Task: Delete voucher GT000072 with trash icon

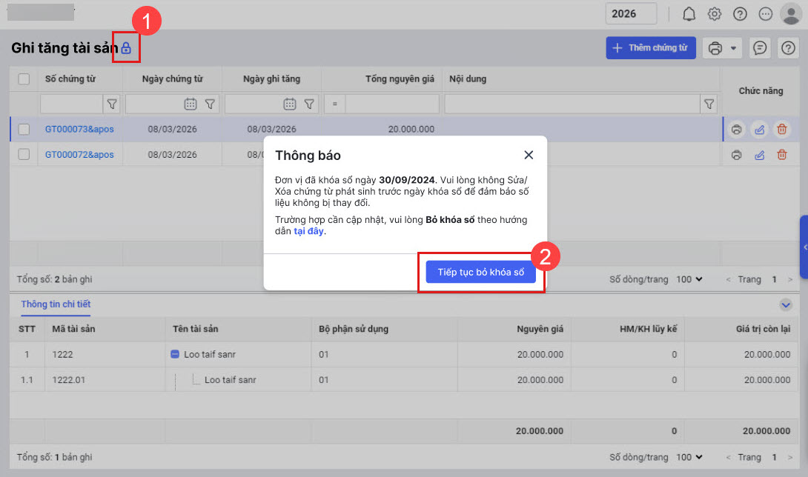Action: pos(781,155)
